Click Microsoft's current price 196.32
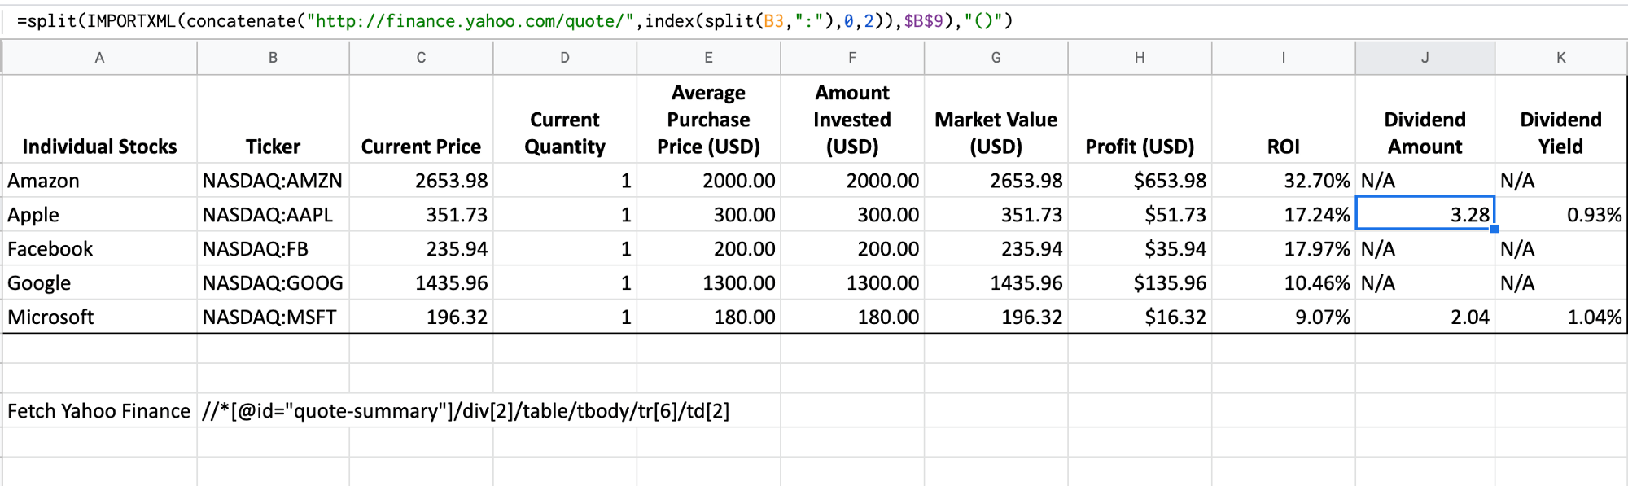The height and width of the screenshot is (486, 1628). [x=421, y=317]
